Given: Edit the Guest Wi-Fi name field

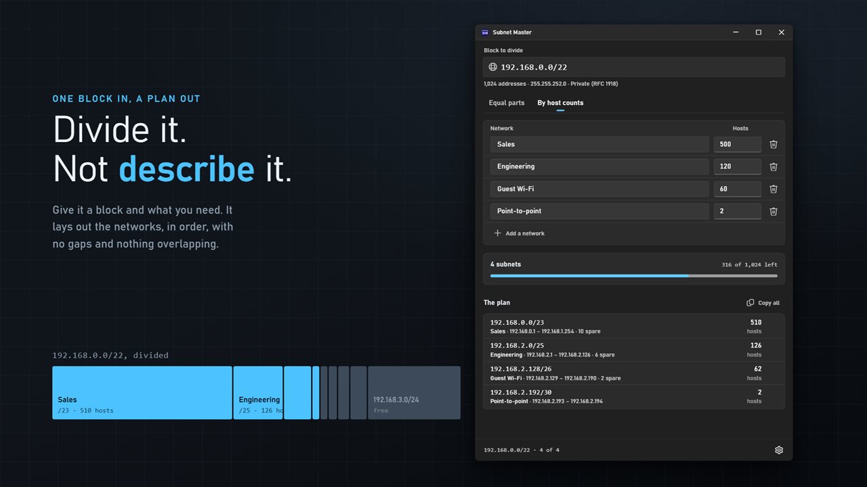Looking at the screenshot, I should tap(599, 189).
